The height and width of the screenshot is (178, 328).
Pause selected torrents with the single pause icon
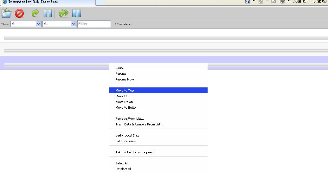pyautogui.click(x=48, y=13)
